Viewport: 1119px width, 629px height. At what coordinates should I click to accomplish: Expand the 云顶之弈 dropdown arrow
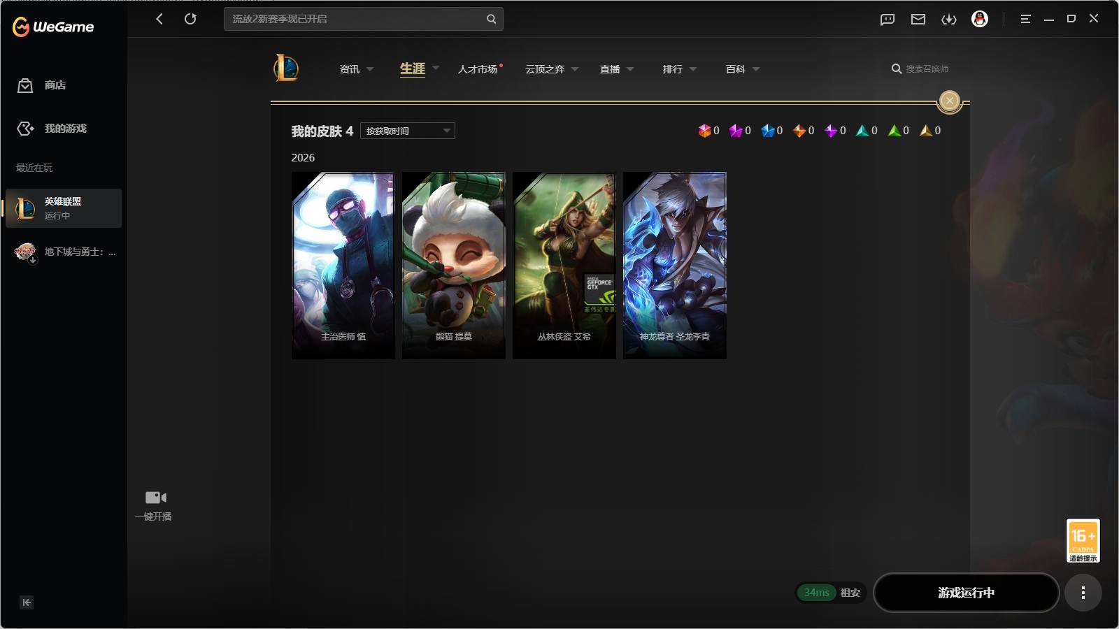coord(575,69)
